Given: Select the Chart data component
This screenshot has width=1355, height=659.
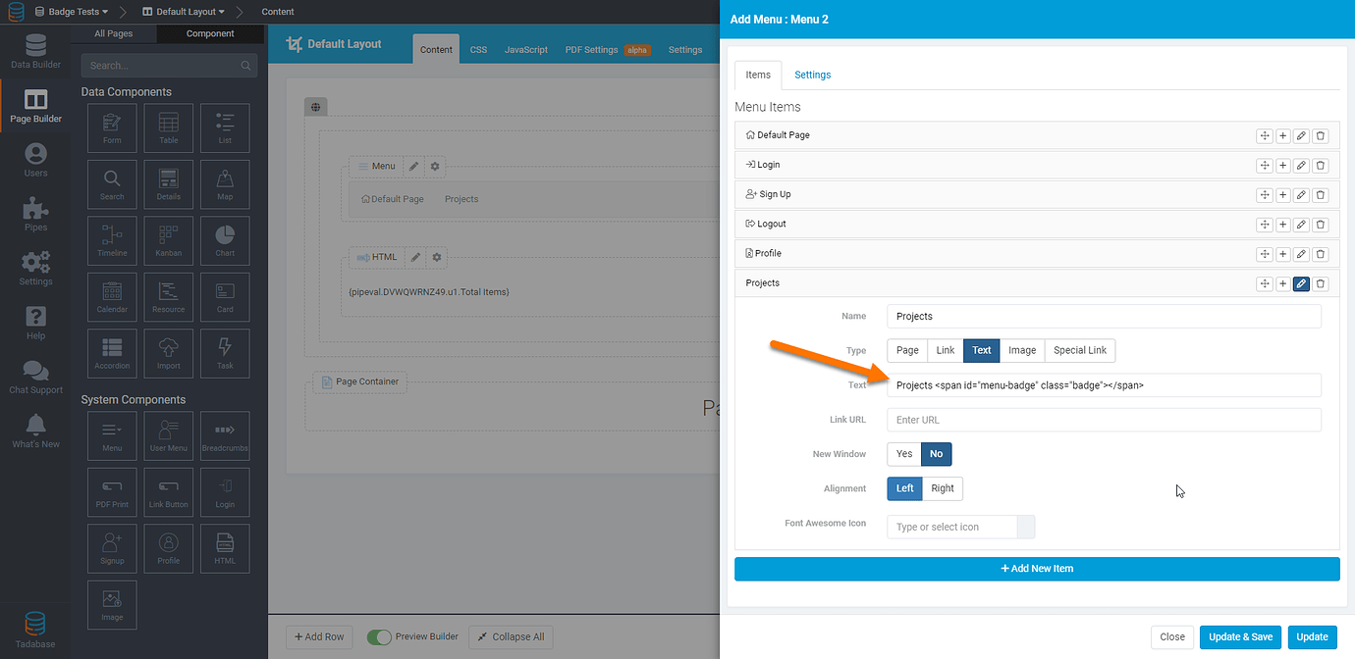Looking at the screenshot, I should 224,240.
